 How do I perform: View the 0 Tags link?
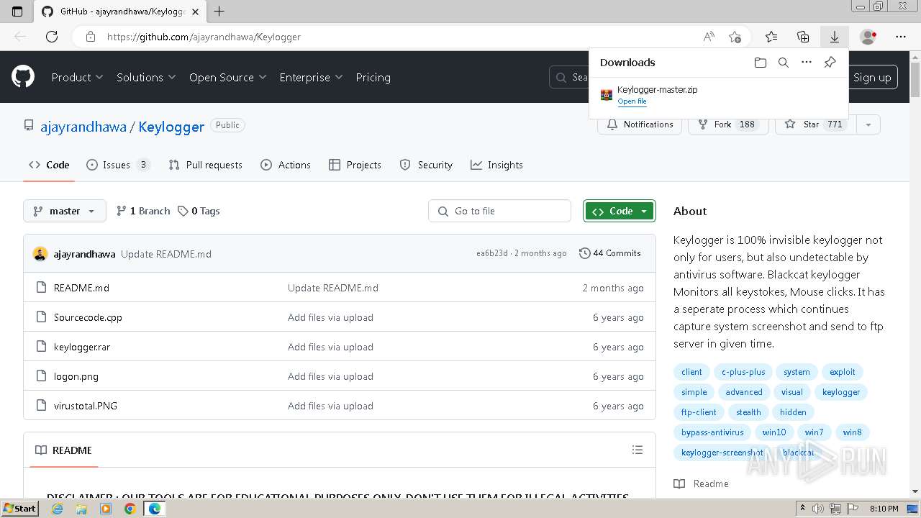199,211
